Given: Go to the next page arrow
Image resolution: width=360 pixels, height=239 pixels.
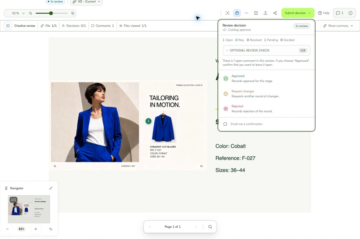Looking at the screenshot, I should [x=196, y=227].
